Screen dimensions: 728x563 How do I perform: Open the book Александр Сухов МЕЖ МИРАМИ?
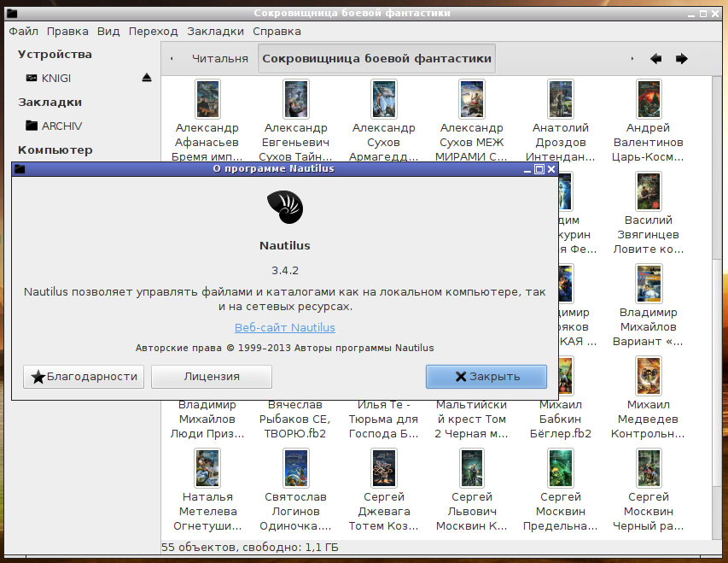click(471, 120)
